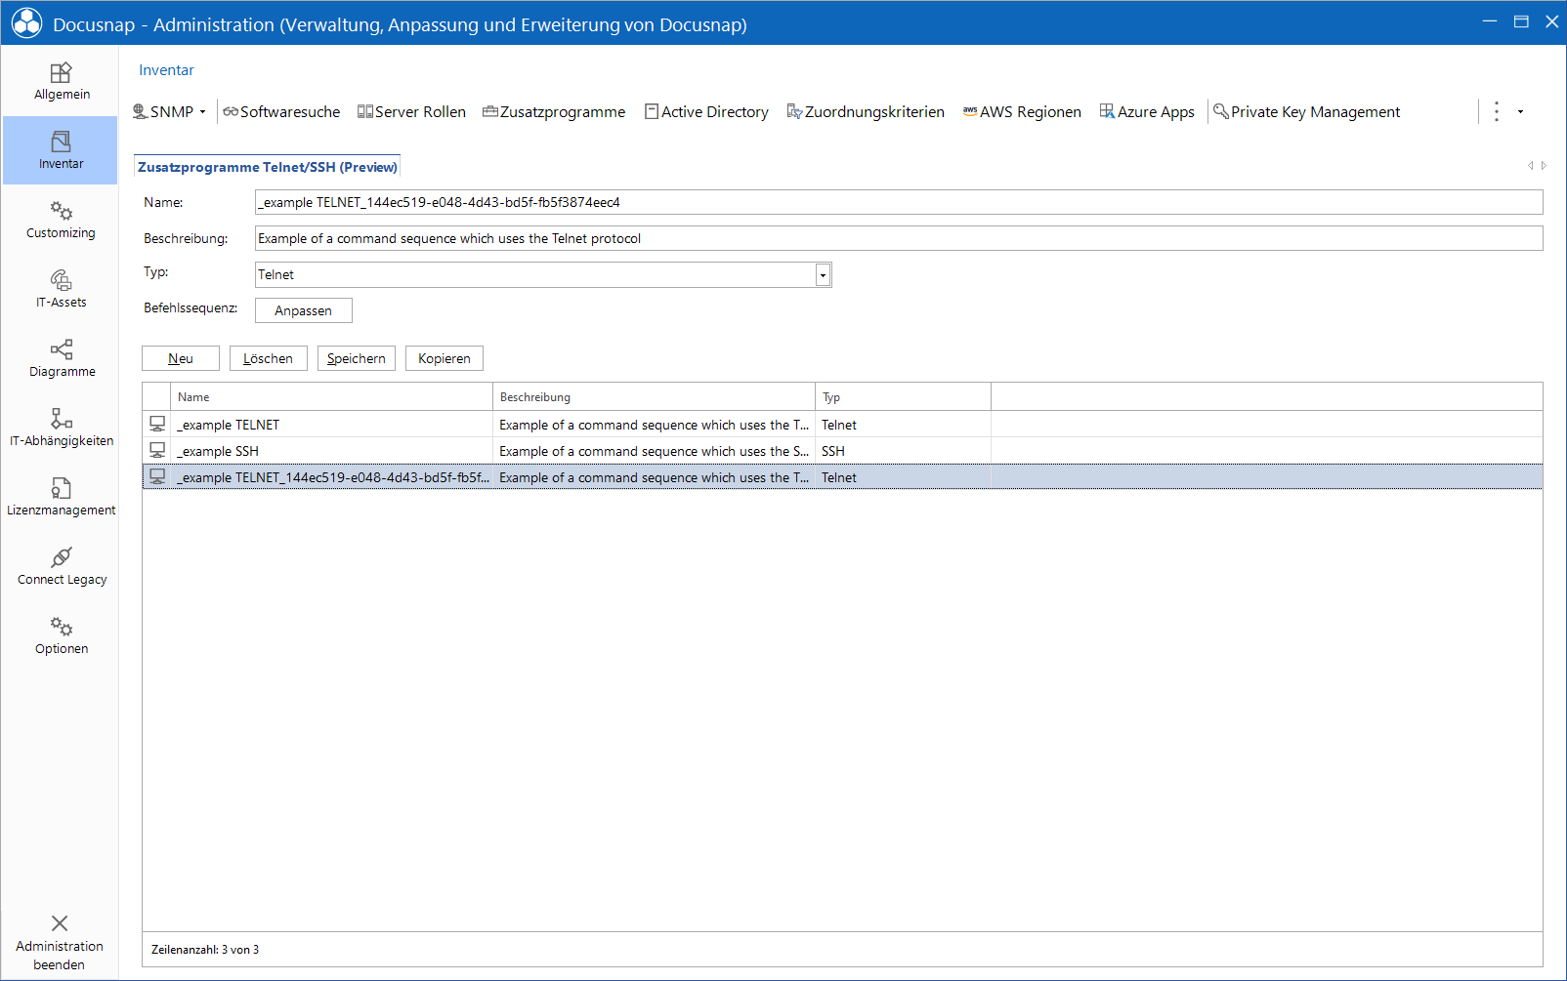Click Administration beenden X icon
The image size is (1567, 981).
60,923
